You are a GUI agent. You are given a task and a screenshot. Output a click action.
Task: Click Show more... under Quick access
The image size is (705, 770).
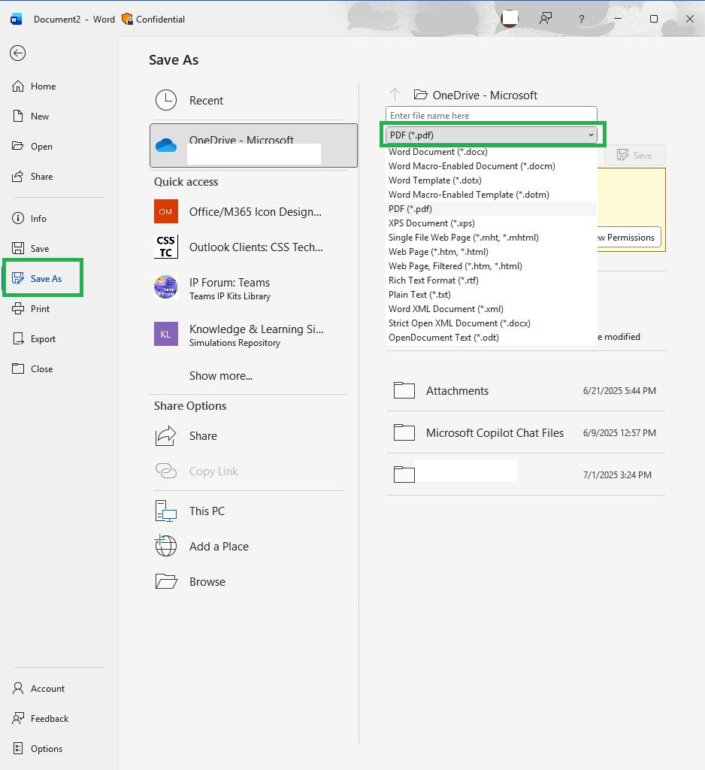(x=221, y=376)
